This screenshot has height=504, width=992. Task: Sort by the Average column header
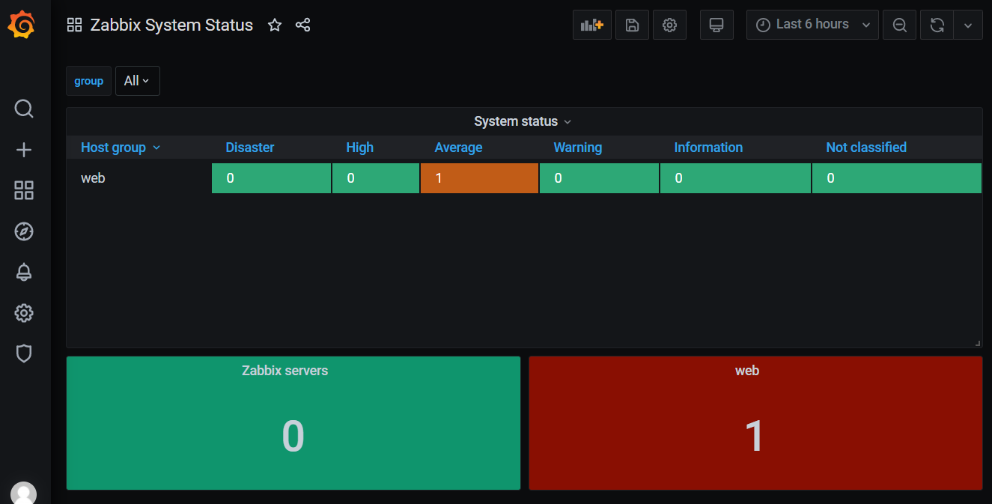click(458, 148)
